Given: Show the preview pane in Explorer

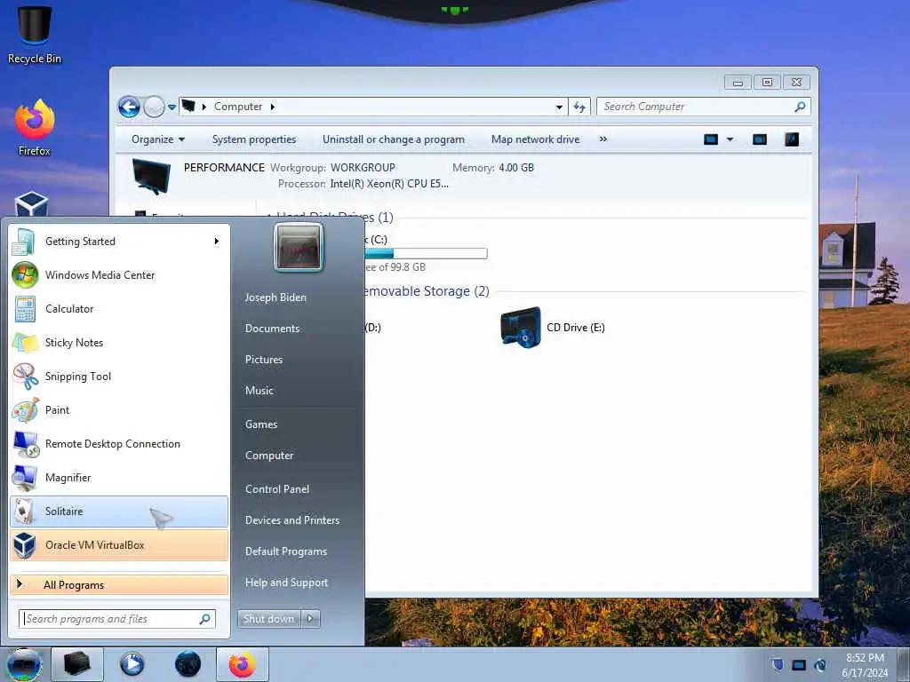Looking at the screenshot, I should pyautogui.click(x=760, y=139).
